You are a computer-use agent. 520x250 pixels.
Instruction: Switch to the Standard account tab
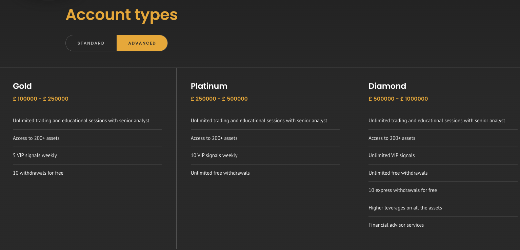tap(91, 43)
